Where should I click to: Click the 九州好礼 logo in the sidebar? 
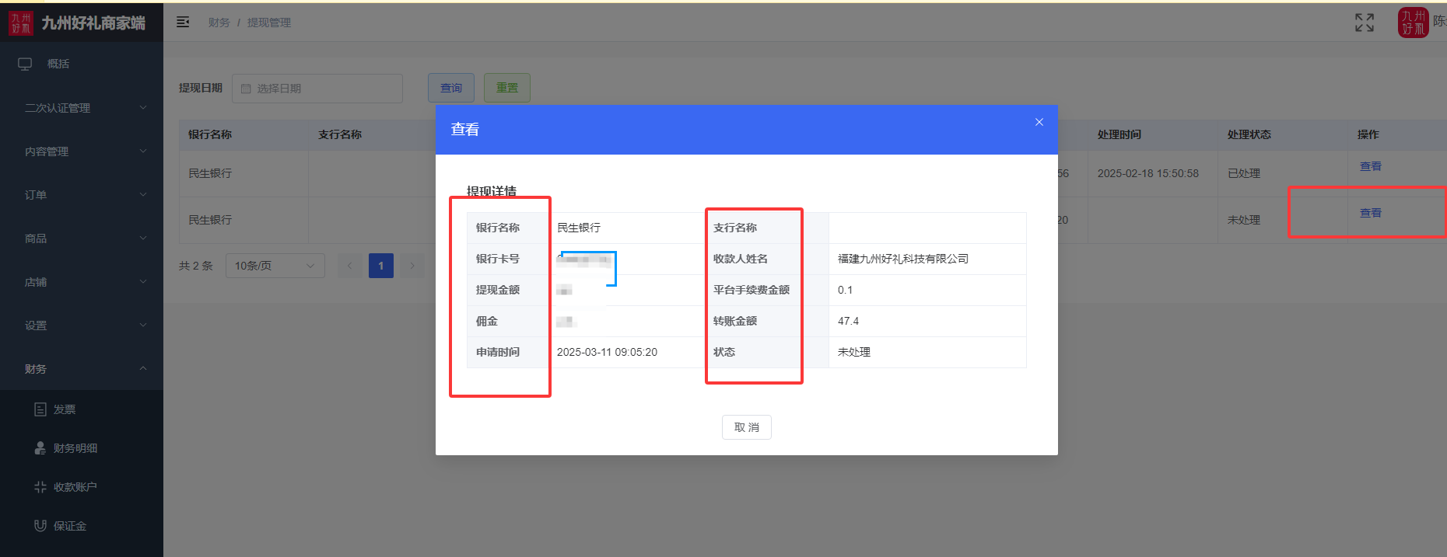coord(21,23)
